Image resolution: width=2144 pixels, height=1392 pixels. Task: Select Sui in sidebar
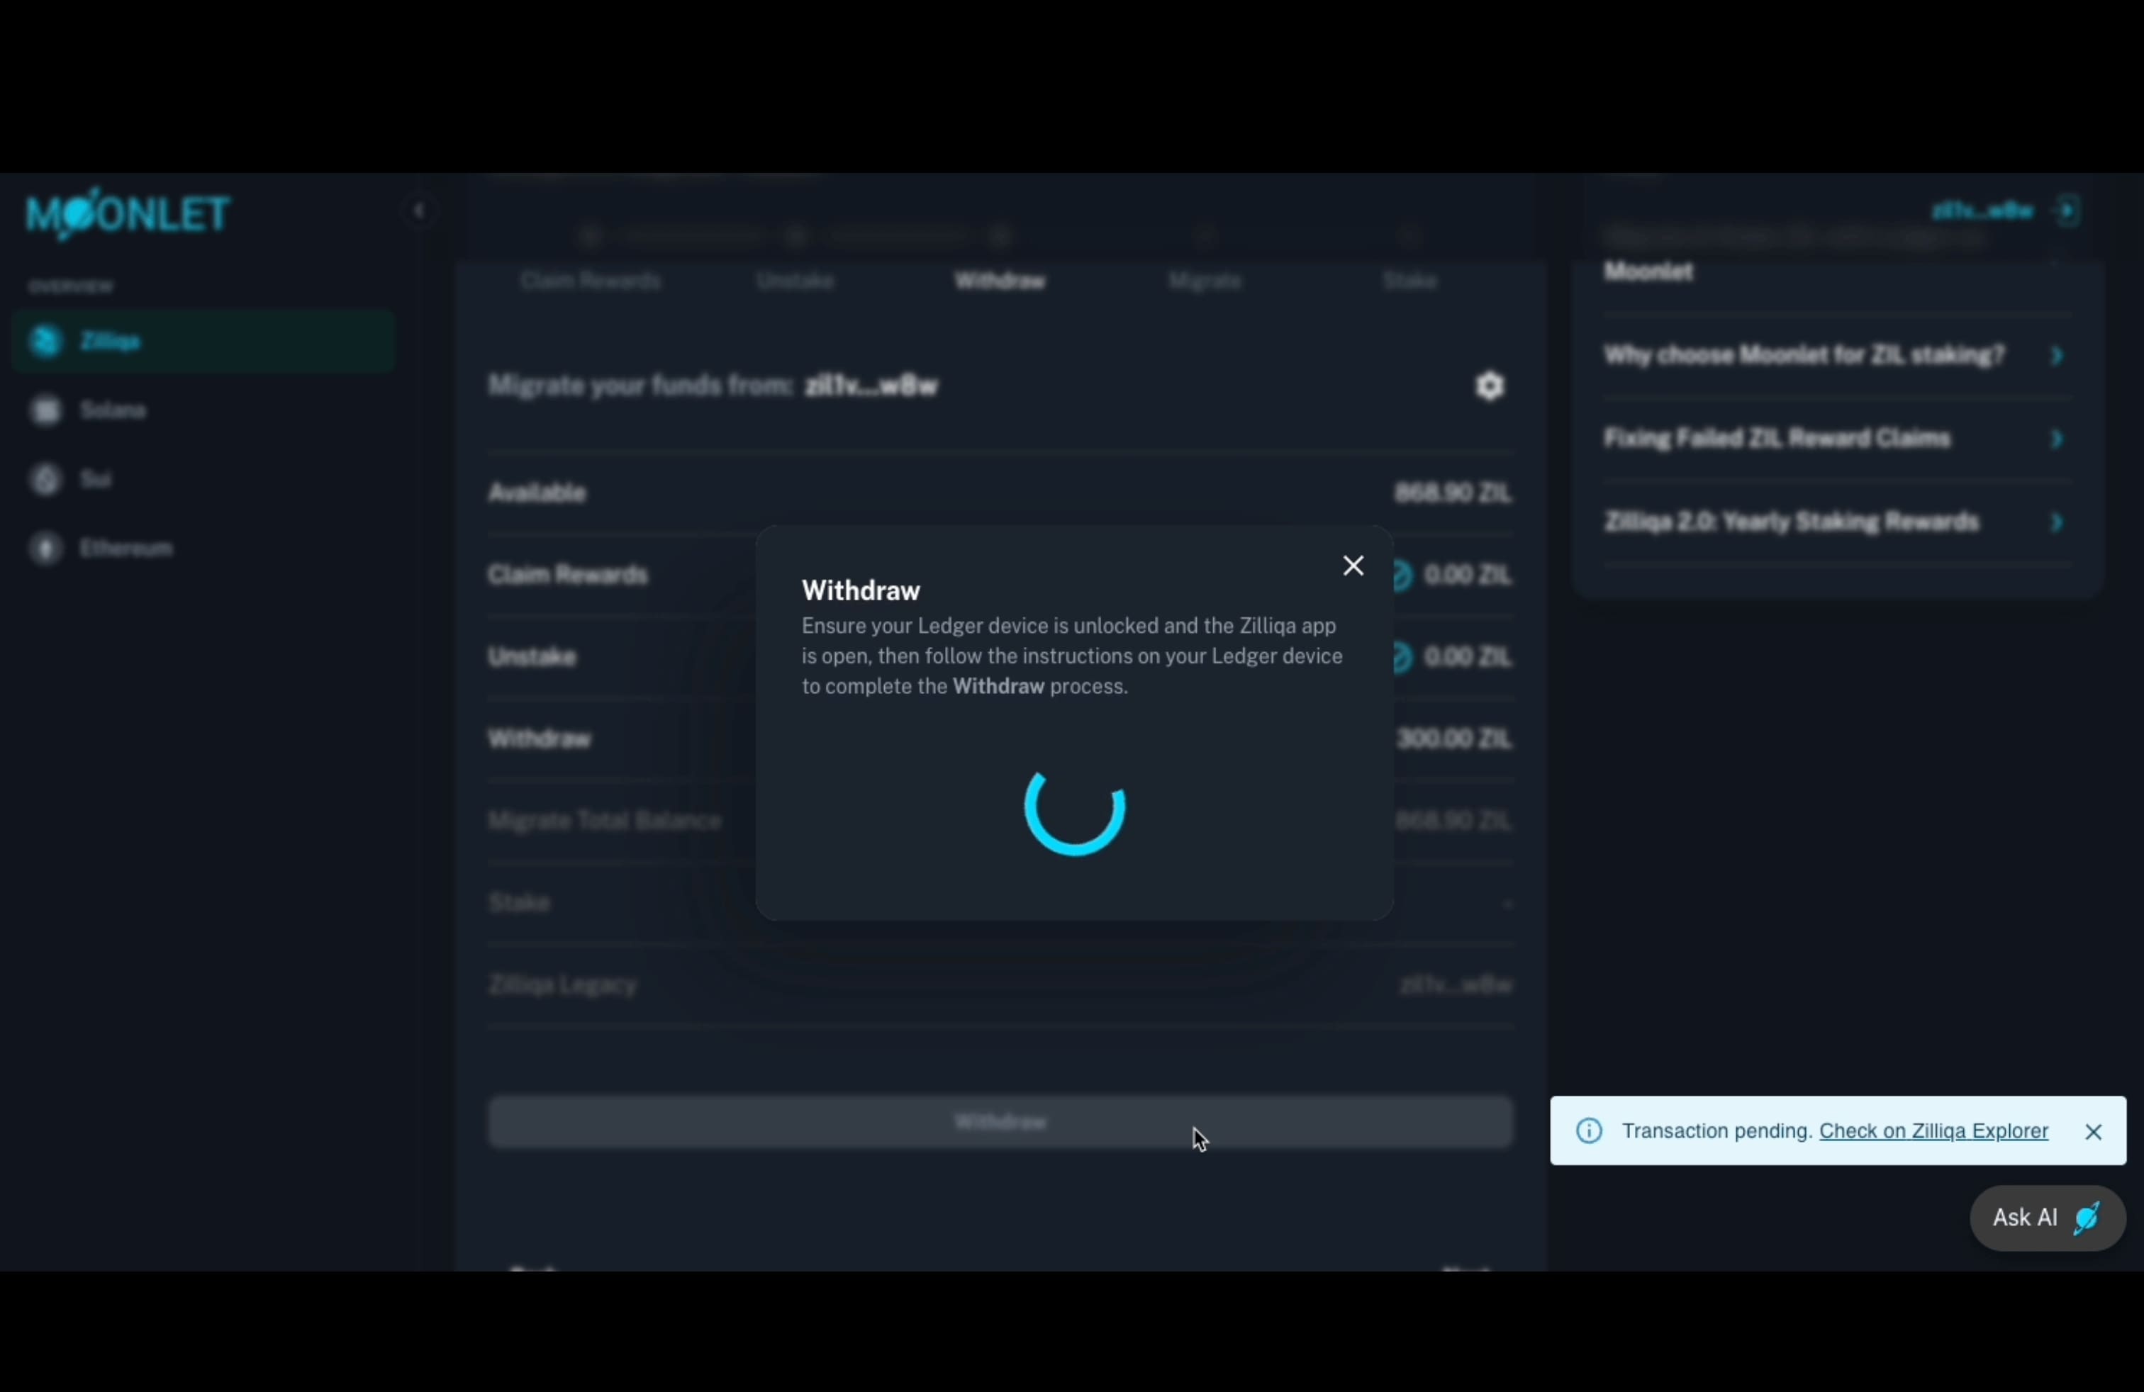click(x=203, y=479)
